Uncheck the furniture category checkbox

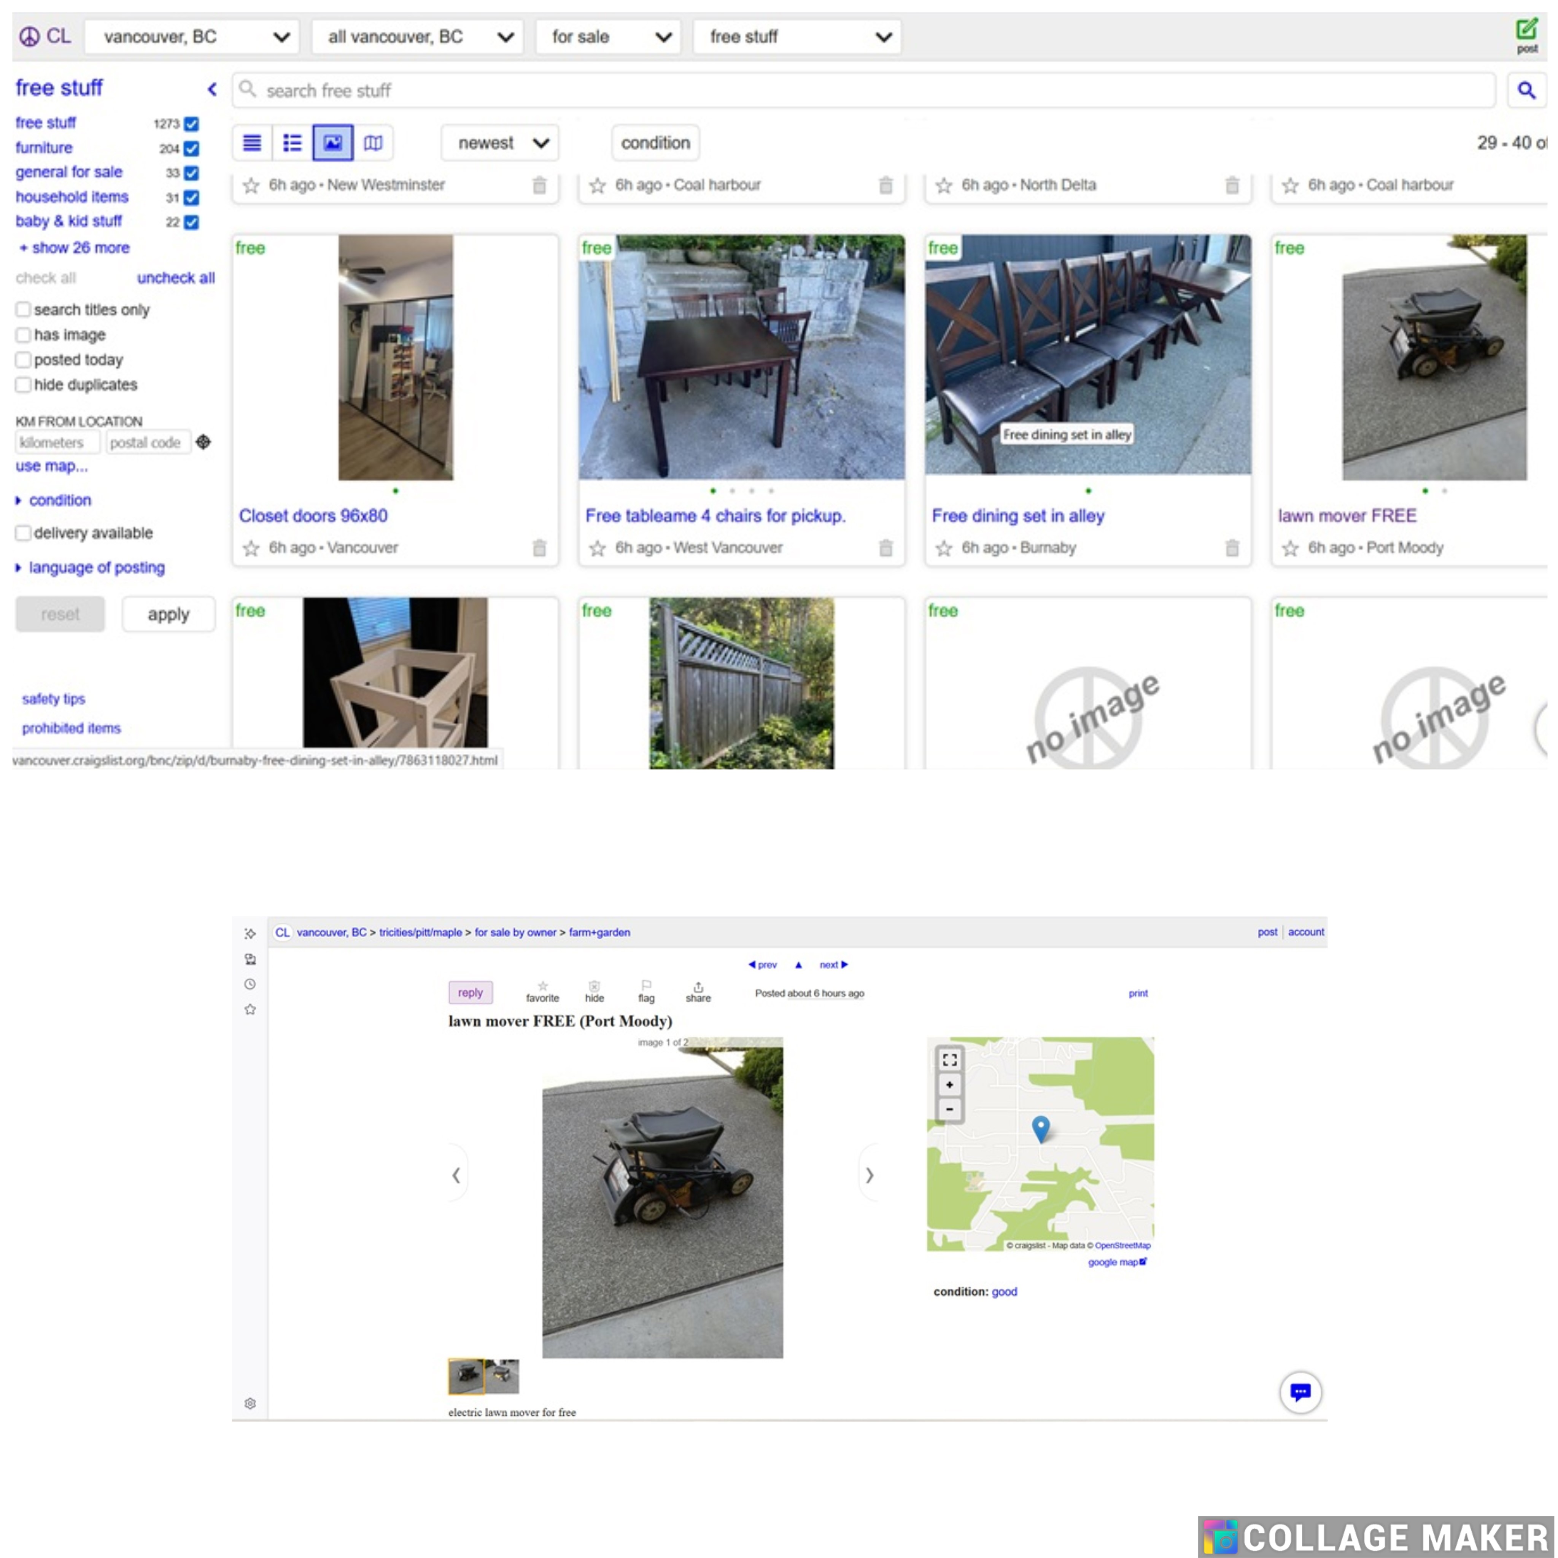191,148
